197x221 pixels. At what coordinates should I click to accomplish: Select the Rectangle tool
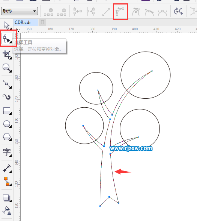7,111
